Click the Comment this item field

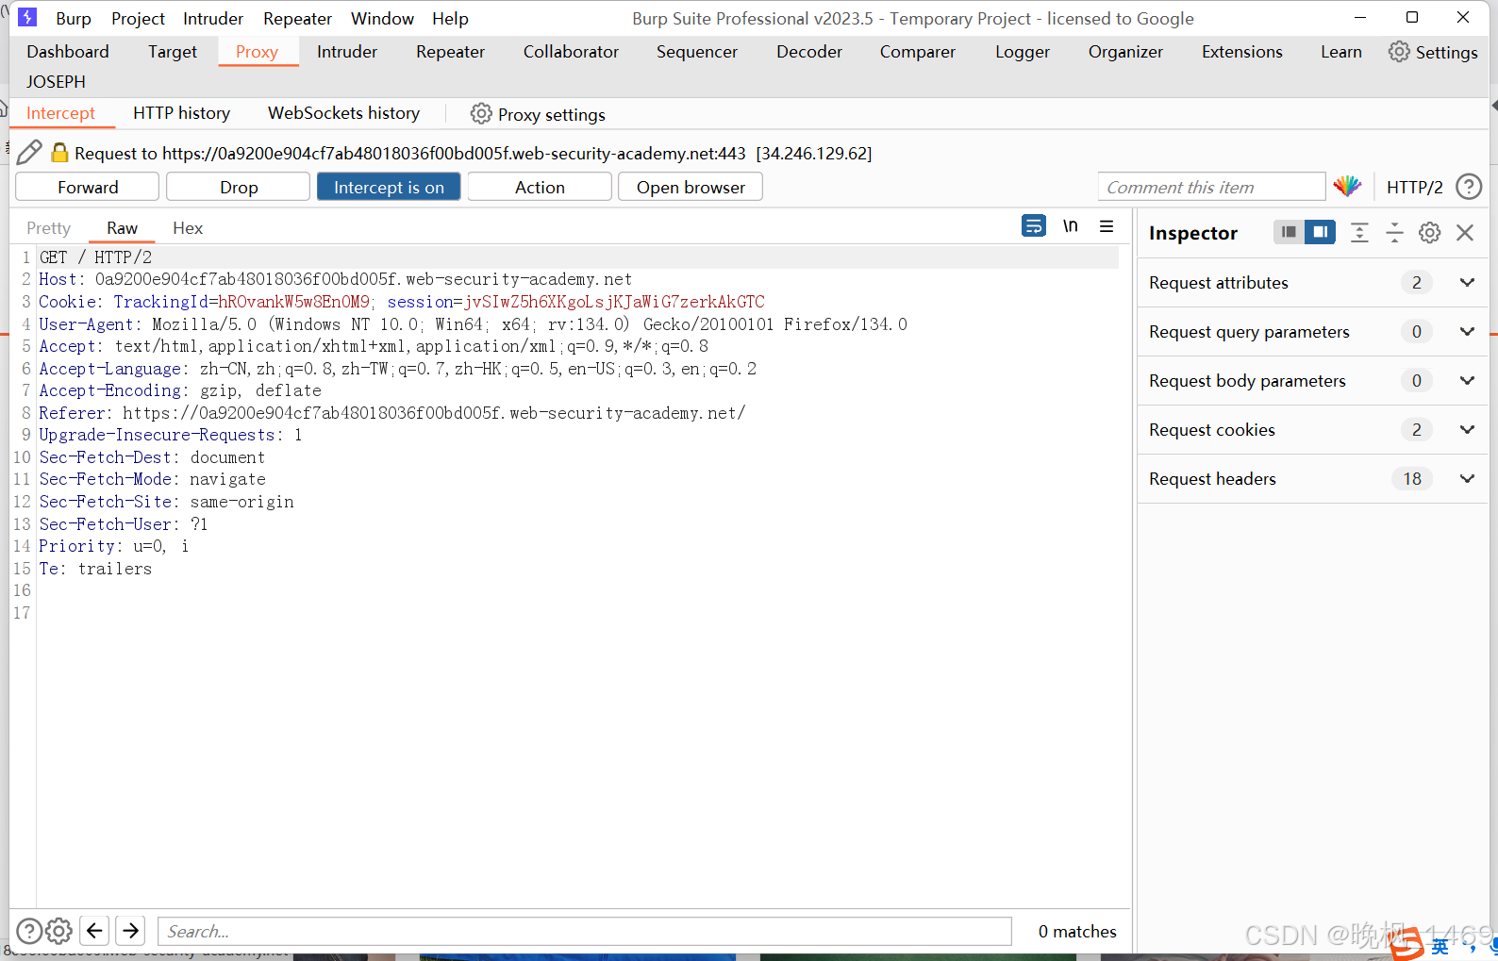coord(1211,187)
